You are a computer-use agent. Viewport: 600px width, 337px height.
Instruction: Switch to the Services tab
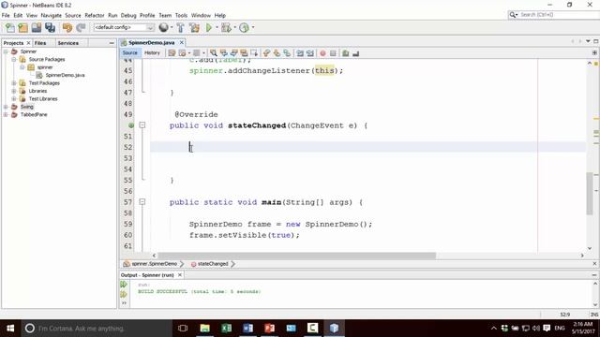point(68,43)
